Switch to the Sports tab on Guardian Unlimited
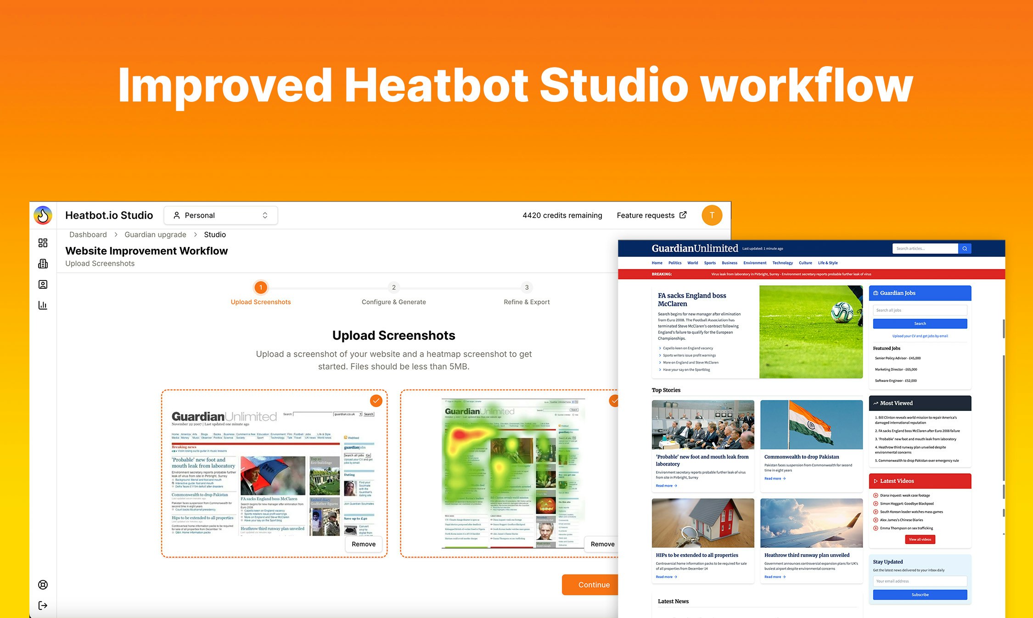Viewport: 1033px width, 618px height. [x=710, y=263]
